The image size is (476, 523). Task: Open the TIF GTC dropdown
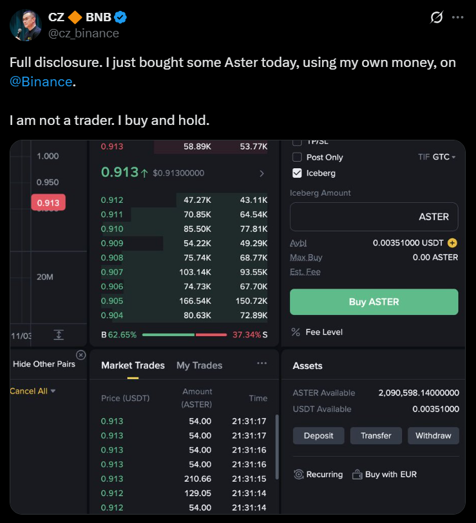437,157
